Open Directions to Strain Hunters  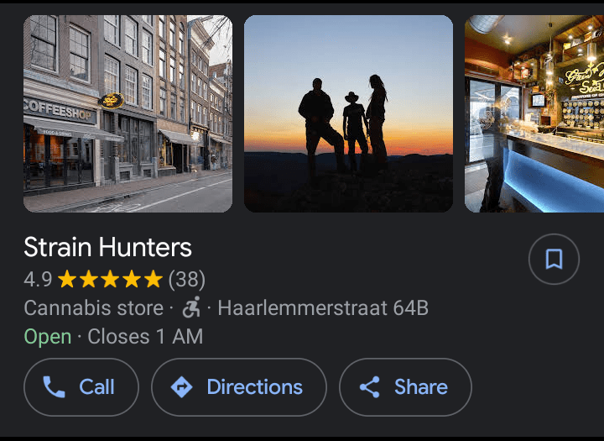[x=239, y=387]
